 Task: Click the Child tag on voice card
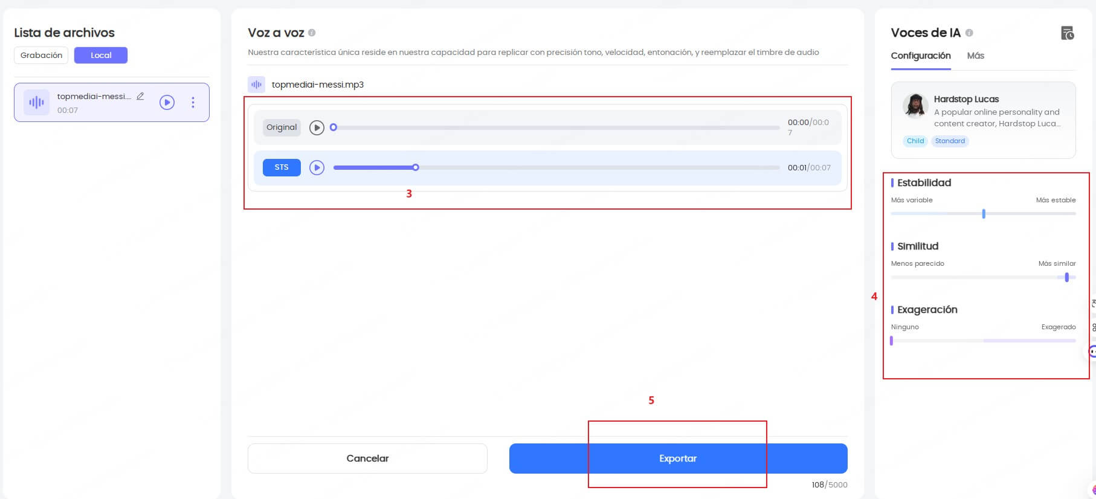[x=915, y=141]
